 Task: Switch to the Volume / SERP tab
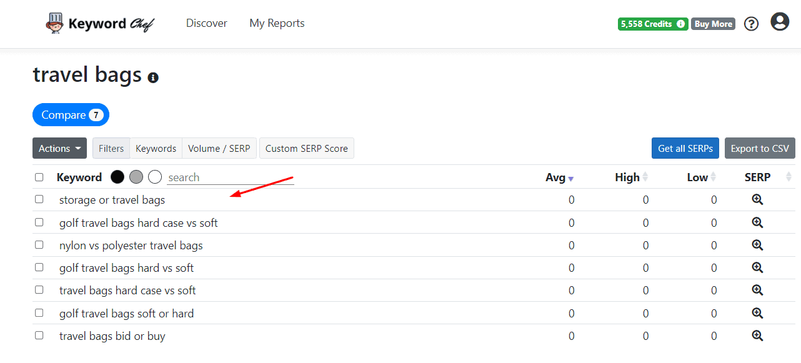tap(219, 148)
